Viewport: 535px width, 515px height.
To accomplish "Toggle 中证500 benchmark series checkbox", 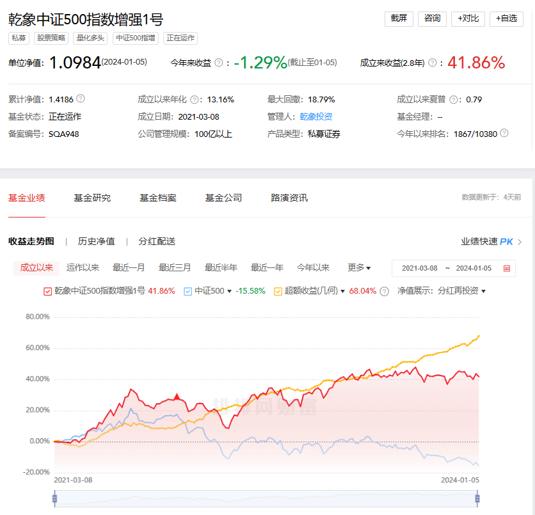I will [x=188, y=292].
